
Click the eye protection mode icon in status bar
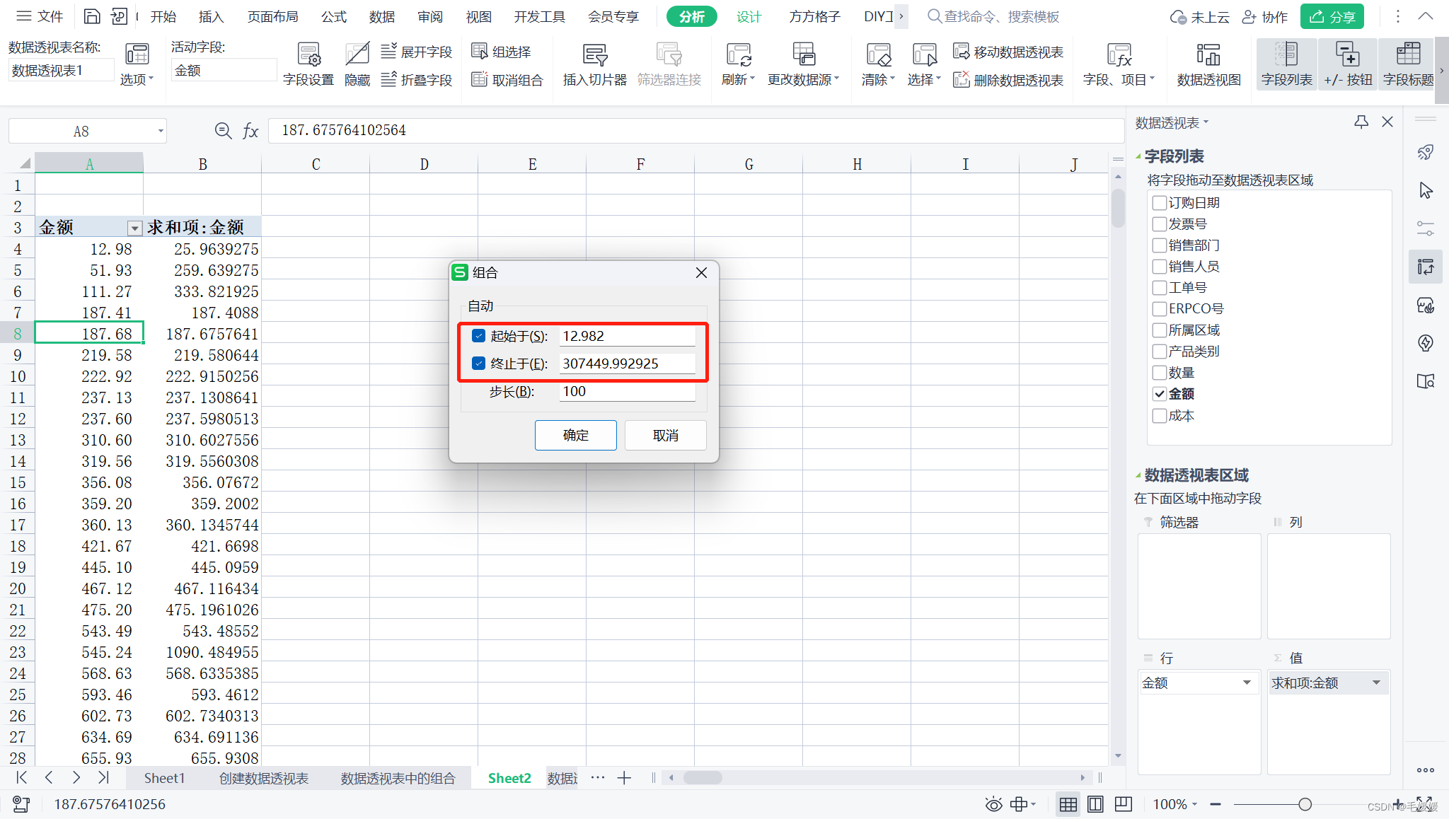pos(993,804)
